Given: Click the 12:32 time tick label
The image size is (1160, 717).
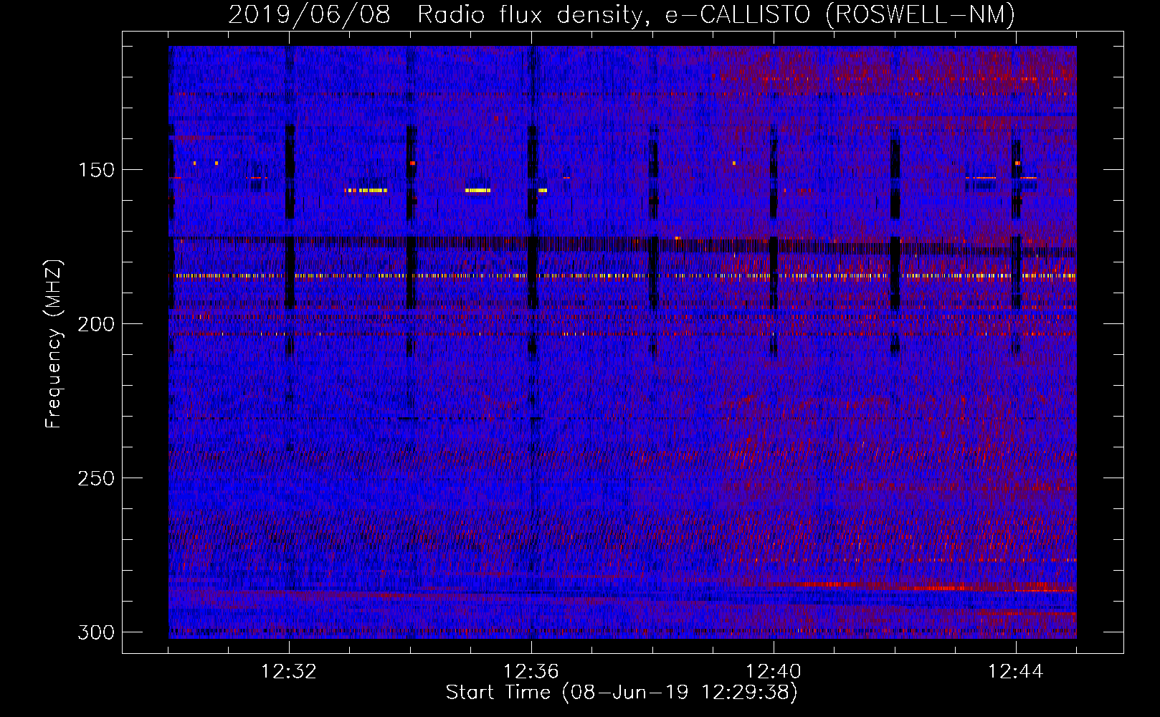Looking at the screenshot, I should click(289, 672).
